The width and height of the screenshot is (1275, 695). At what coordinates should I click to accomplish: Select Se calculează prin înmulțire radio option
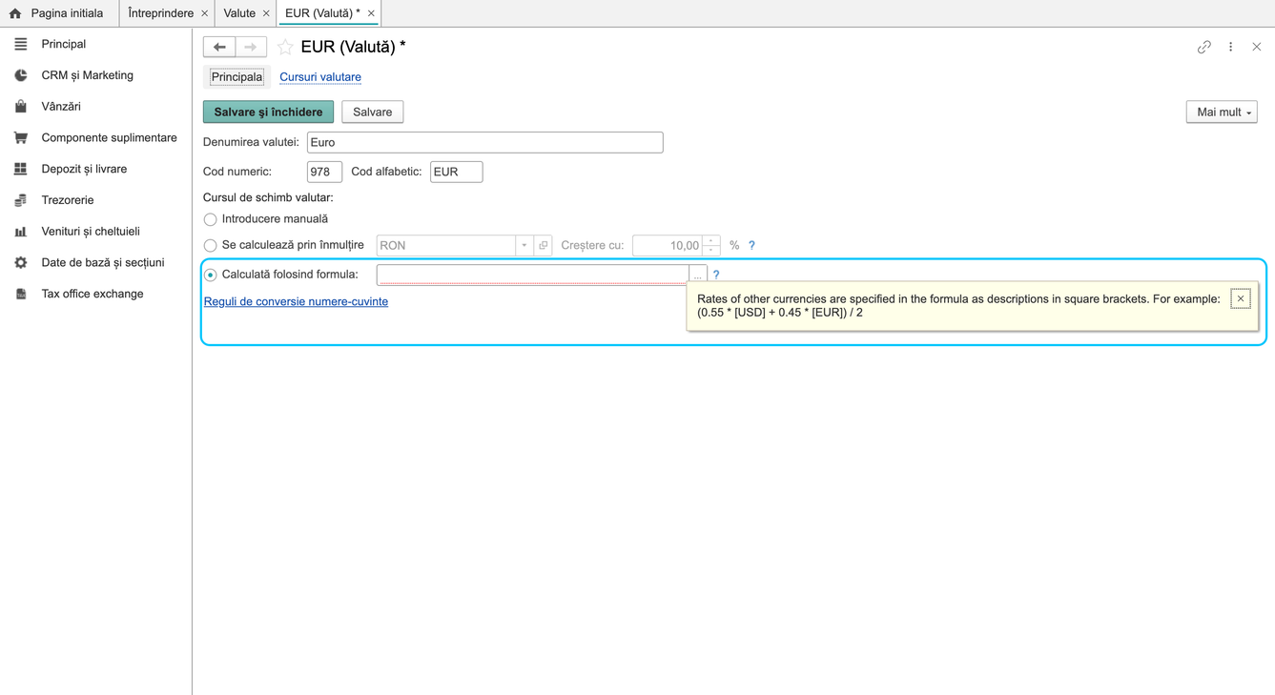pos(210,246)
